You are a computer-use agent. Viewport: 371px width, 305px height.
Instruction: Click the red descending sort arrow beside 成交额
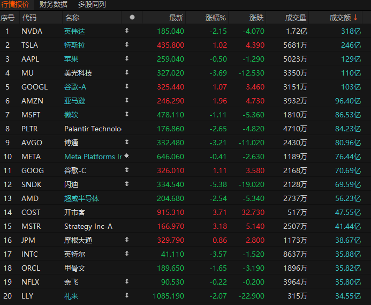click(x=355, y=17)
